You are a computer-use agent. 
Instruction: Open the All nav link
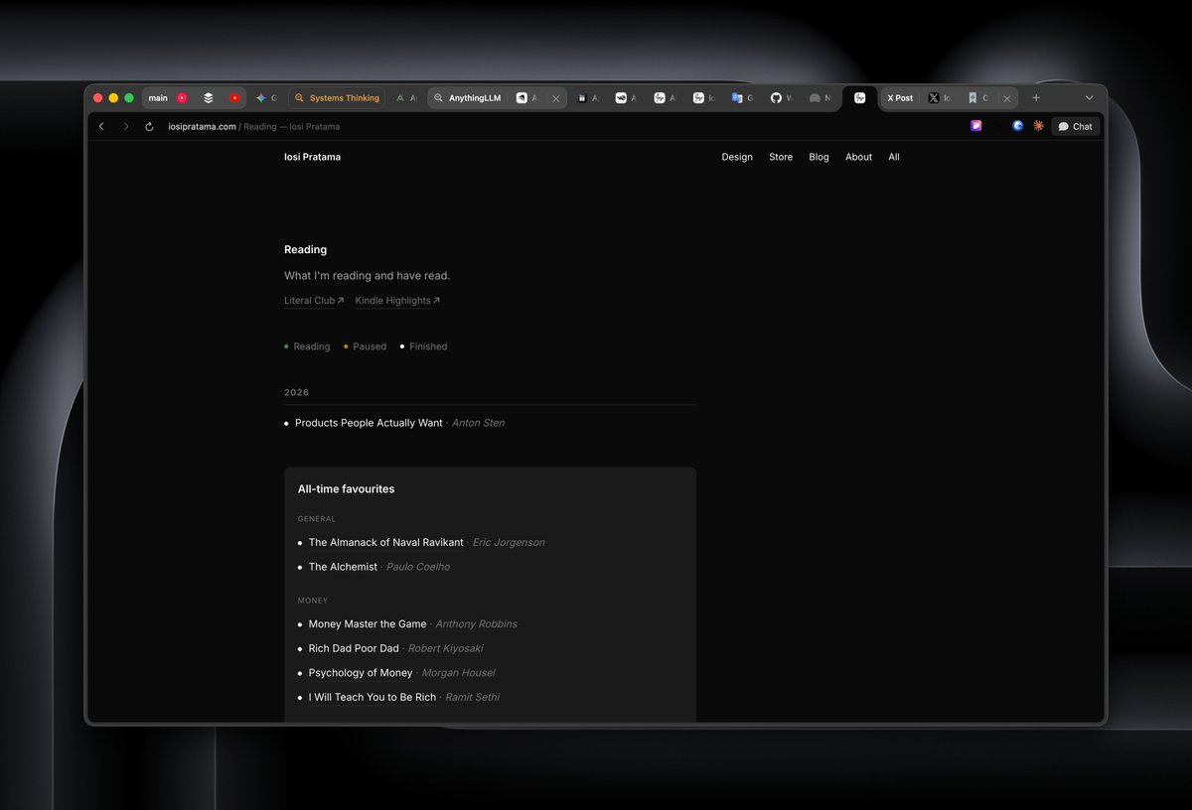point(894,157)
